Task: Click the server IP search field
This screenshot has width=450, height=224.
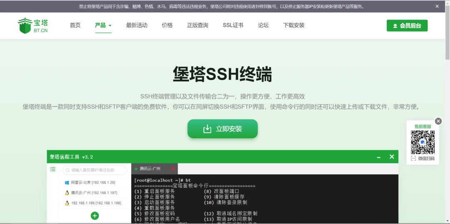Action: 95,170
